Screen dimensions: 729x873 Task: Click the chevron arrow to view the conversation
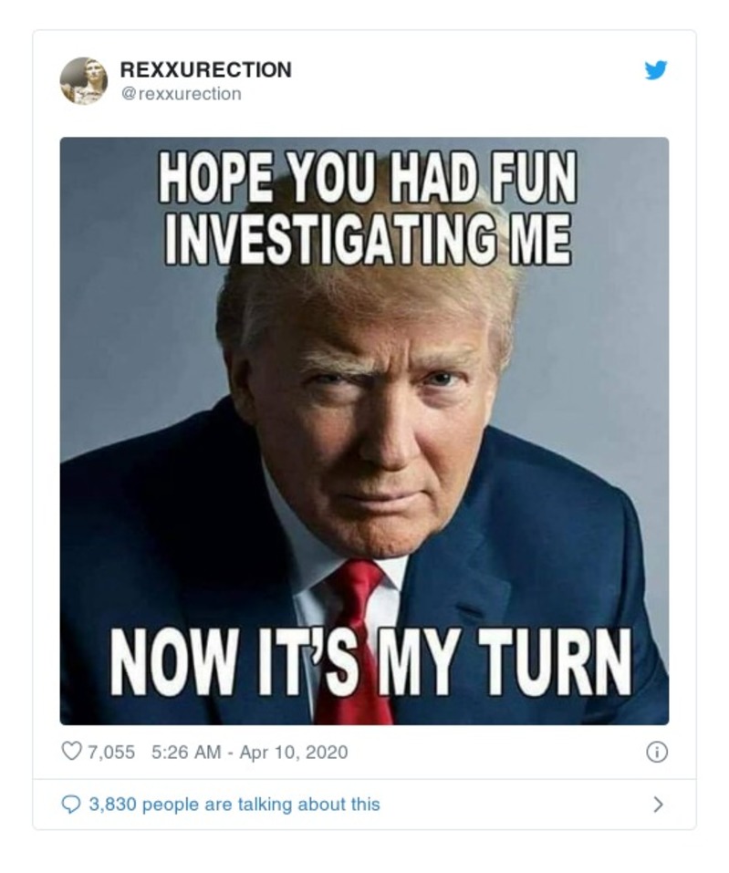coord(659,805)
